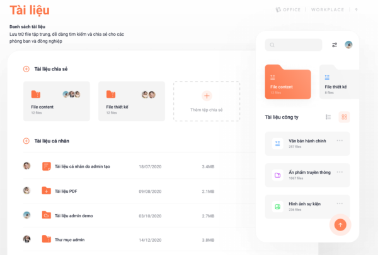Open the Văn bản hành chính folder
Viewport: 378px width, 255px height.
(x=307, y=144)
